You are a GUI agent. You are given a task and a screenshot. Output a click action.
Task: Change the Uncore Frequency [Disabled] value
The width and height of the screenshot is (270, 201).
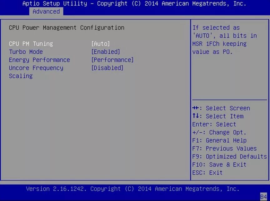(x=107, y=68)
